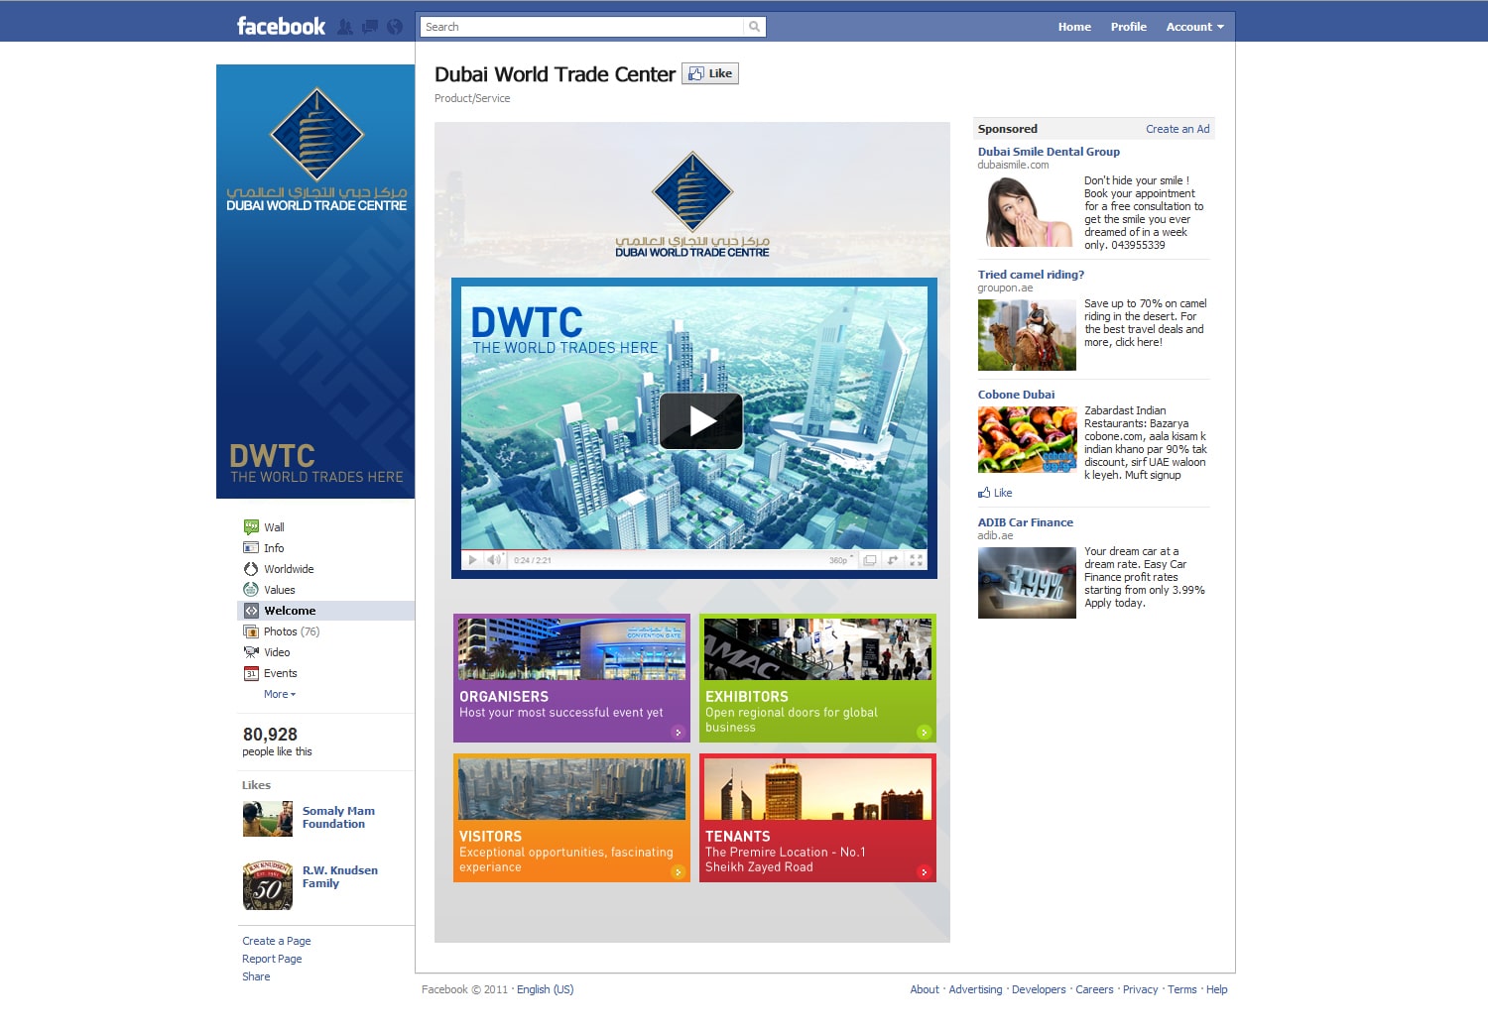Click the pop-out window icon in video player
The width and height of the screenshot is (1488, 1031).
coord(869,560)
